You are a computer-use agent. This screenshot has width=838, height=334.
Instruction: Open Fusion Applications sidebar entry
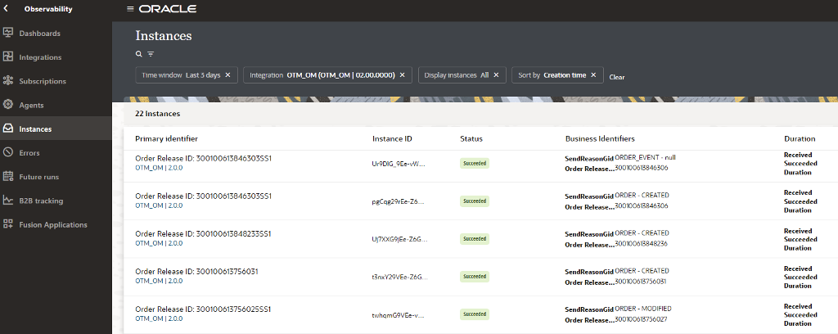[52, 224]
